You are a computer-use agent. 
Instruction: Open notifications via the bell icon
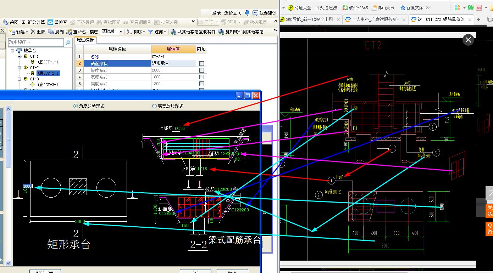point(247,13)
